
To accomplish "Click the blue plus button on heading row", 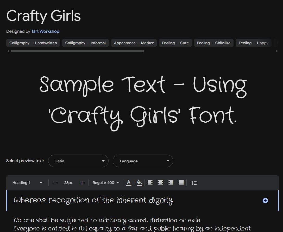I will (x=265, y=201).
